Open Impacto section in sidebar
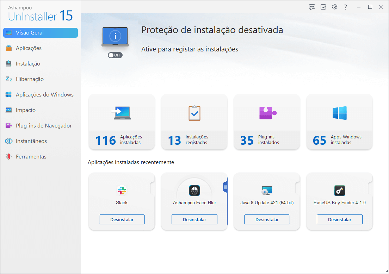 [41, 110]
